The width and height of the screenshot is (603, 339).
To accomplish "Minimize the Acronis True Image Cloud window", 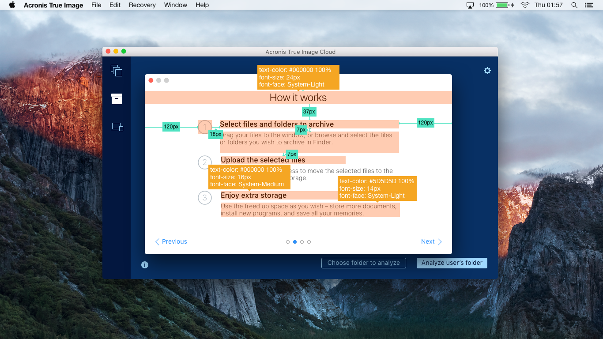I will click(116, 51).
